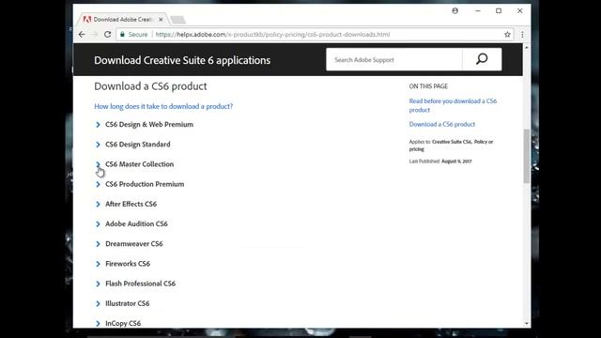Click the 'ON THIS PAGE' label
Image resolution: width=601 pixels, height=338 pixels.
[428, 86]
